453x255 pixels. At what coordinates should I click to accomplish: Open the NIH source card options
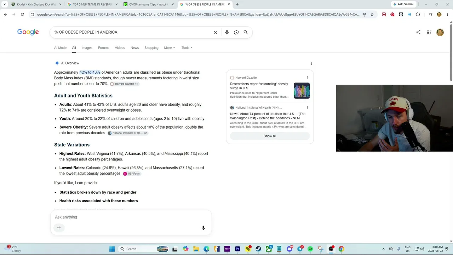308,108
